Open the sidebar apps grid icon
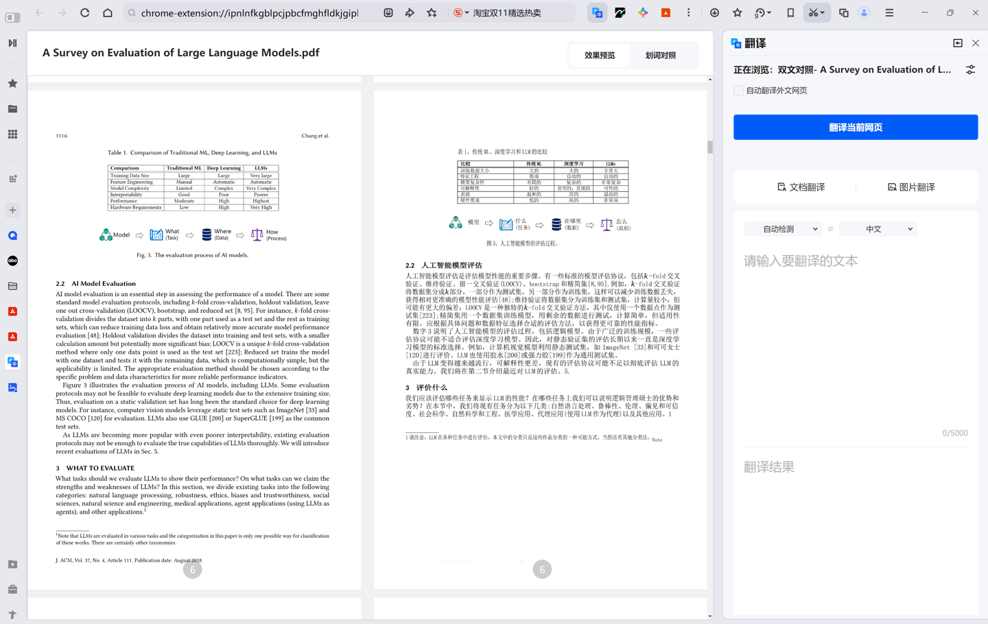 click(12, 134)
